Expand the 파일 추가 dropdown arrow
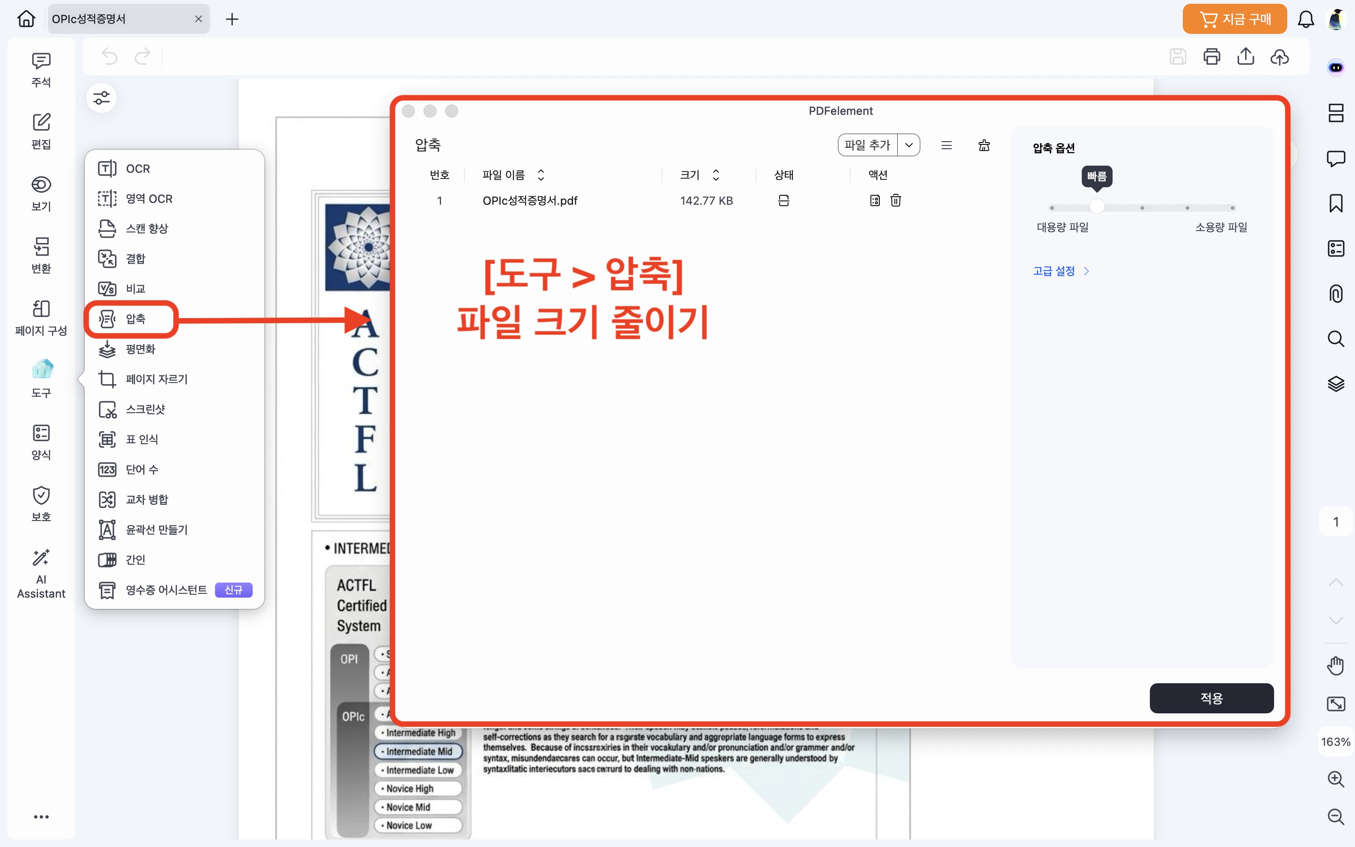The width and height of the screenshot is (1355, 847). (909, 145)
